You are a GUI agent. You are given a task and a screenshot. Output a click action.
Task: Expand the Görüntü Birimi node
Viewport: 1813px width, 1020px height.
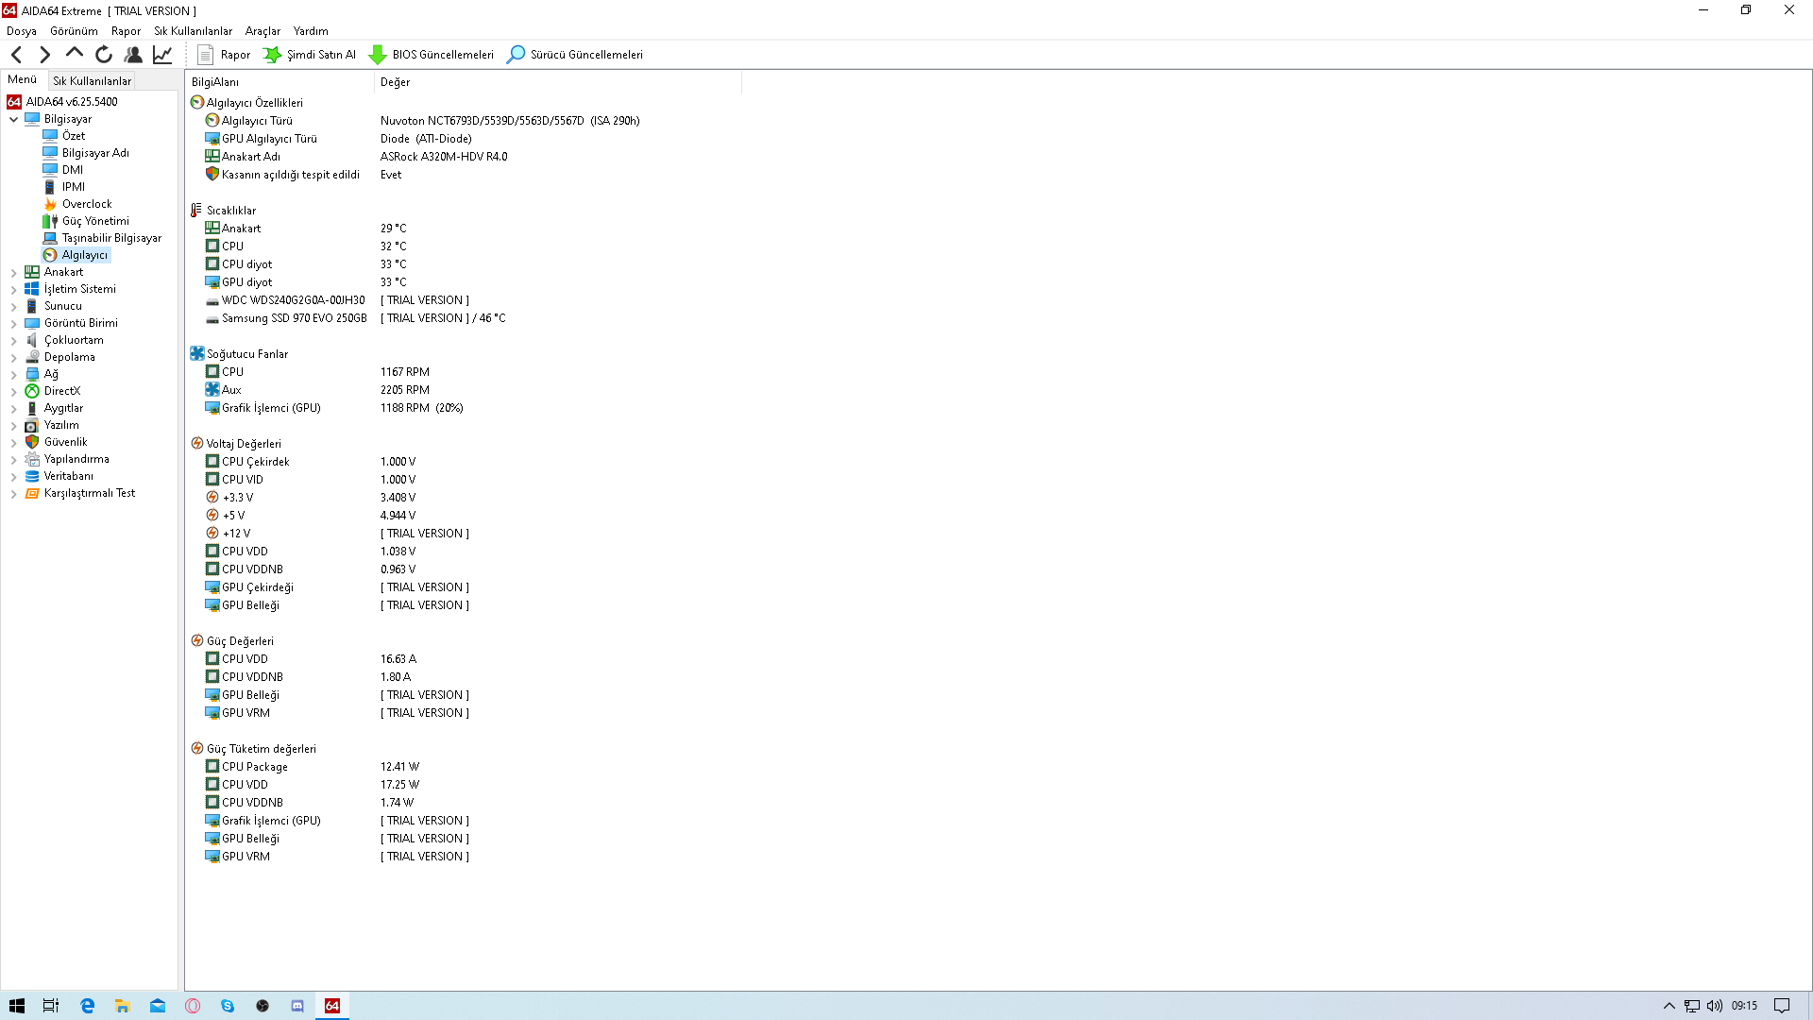pos(13,323)
